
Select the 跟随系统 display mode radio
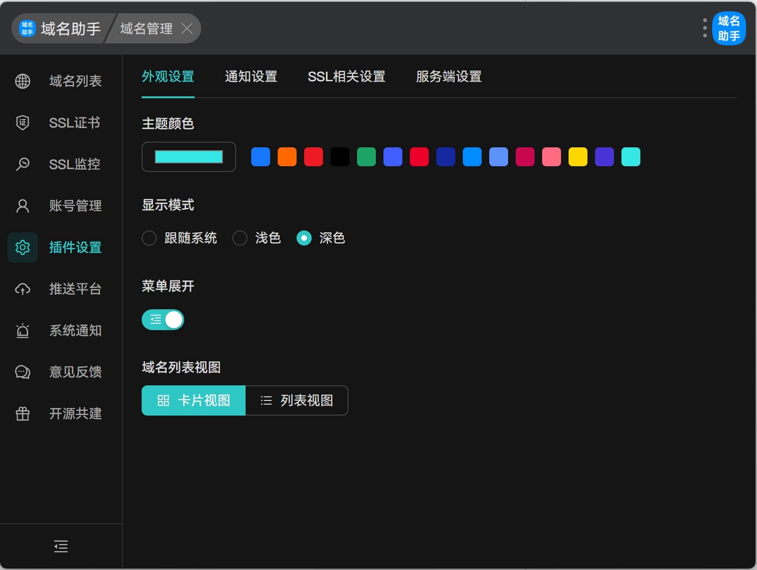tap(149, 238)
